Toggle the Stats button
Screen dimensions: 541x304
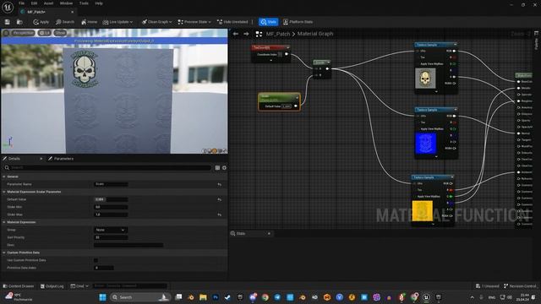point(269,22)
